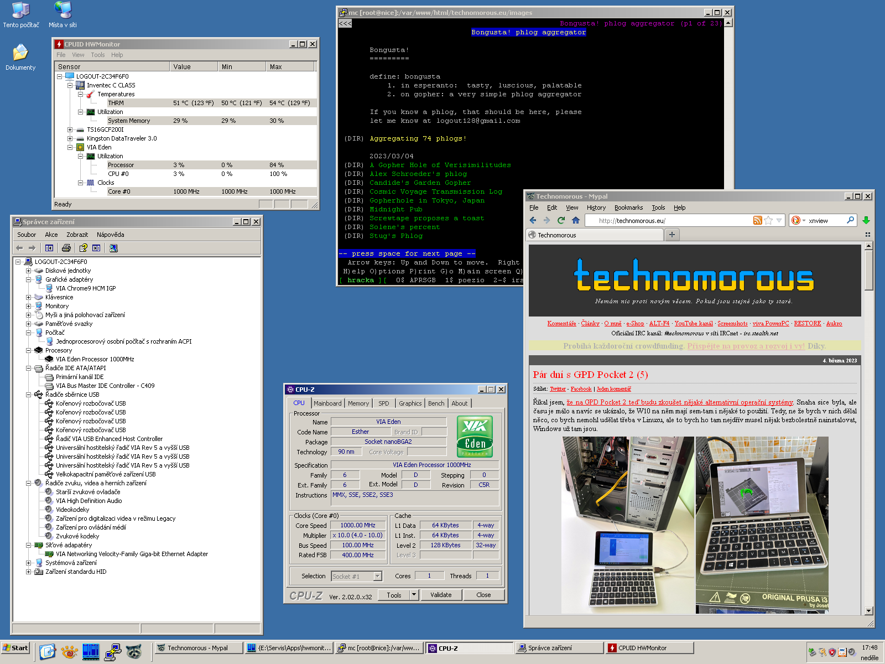Collapse the Procesory tree node

(28, 350)
